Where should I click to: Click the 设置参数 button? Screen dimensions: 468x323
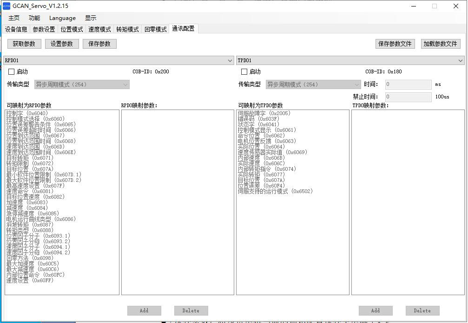[x=62, y=44]
